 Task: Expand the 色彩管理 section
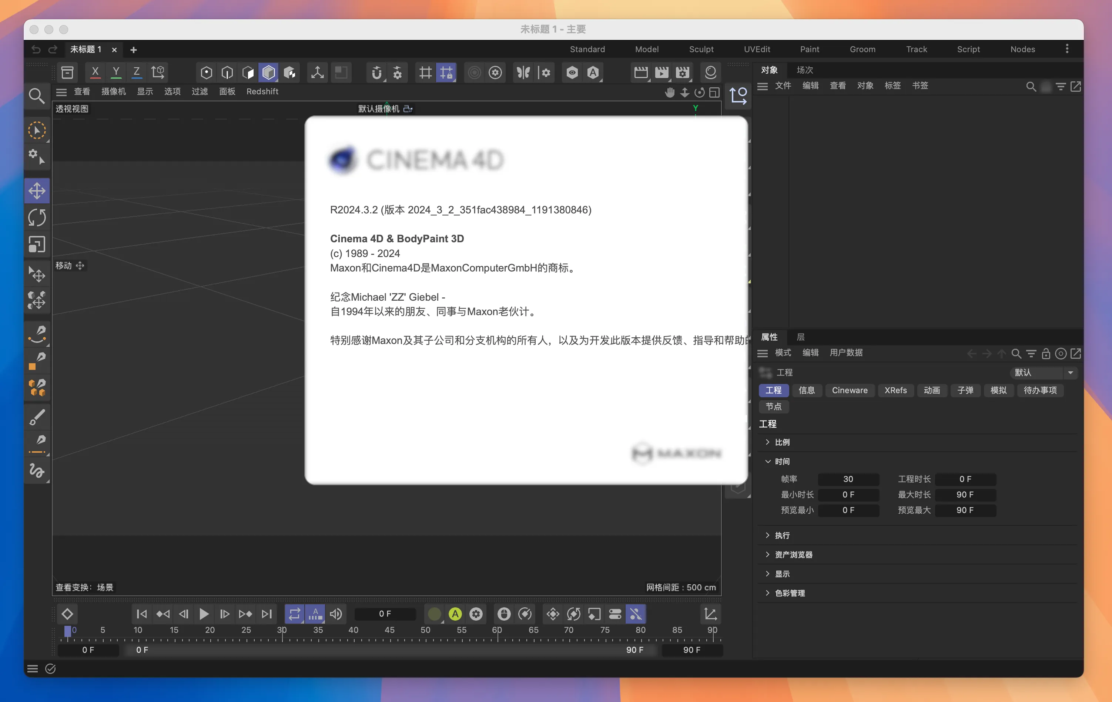click(x=767, y=593)
